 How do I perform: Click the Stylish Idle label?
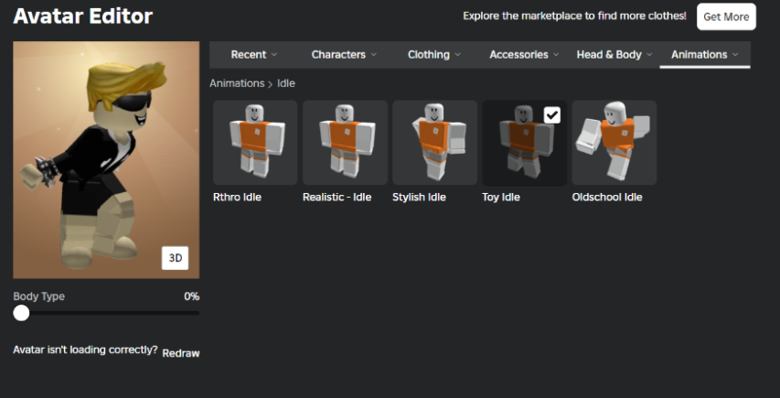point(419,197)
